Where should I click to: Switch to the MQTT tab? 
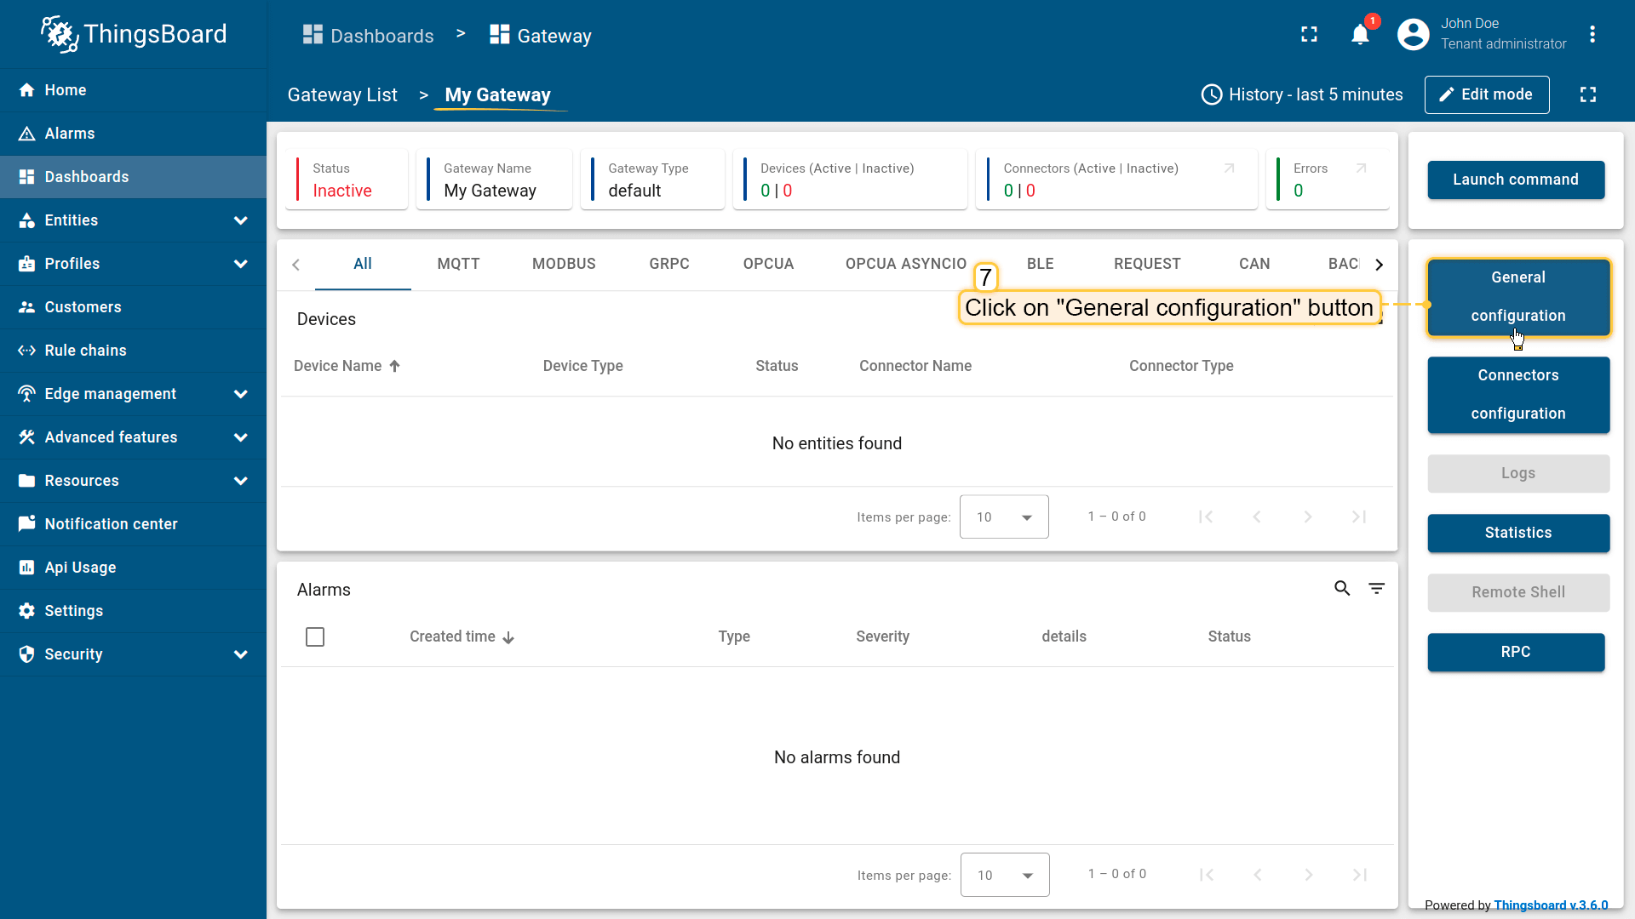(x=458, y=264)
